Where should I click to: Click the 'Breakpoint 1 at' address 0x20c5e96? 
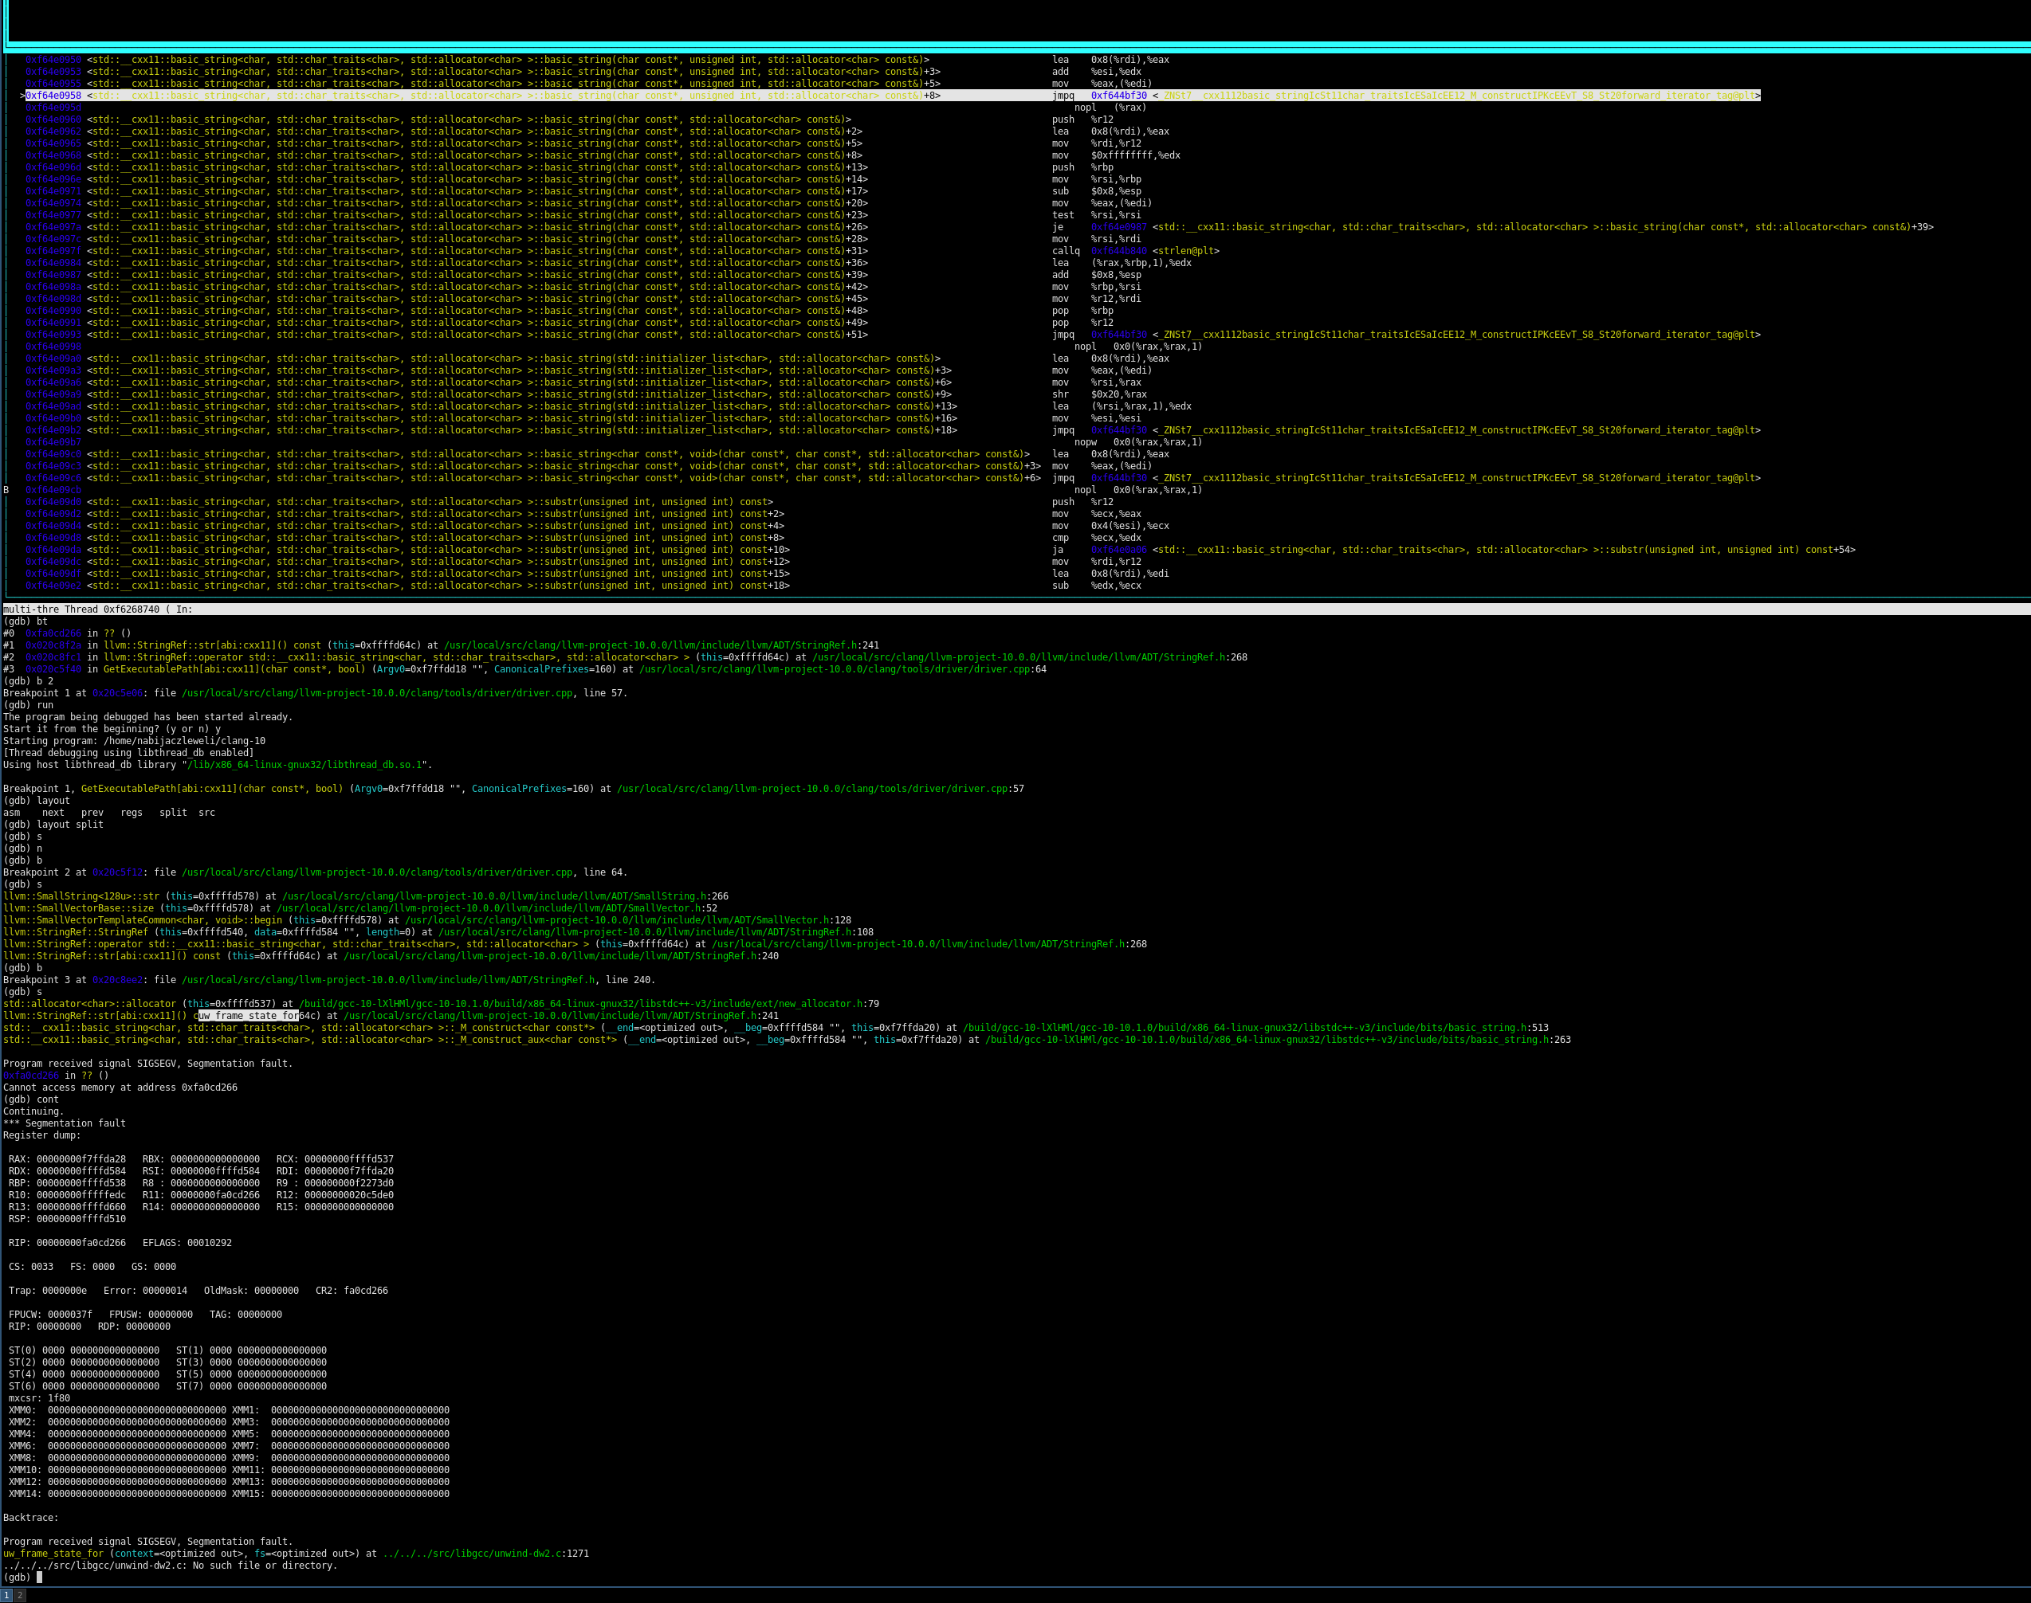pos(117,694)
